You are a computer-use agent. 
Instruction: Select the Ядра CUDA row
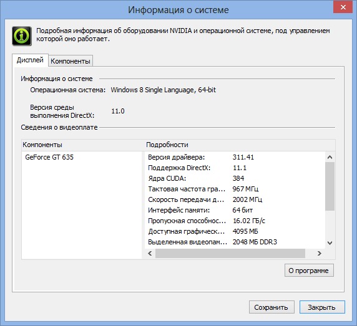[x=235, y=178]
